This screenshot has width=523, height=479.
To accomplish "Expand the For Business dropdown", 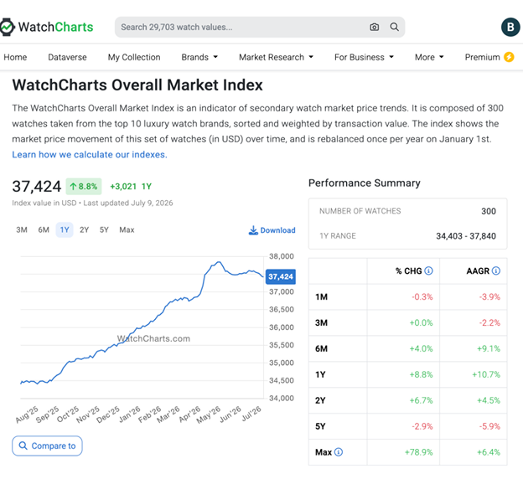I will [x=365, y=57].
